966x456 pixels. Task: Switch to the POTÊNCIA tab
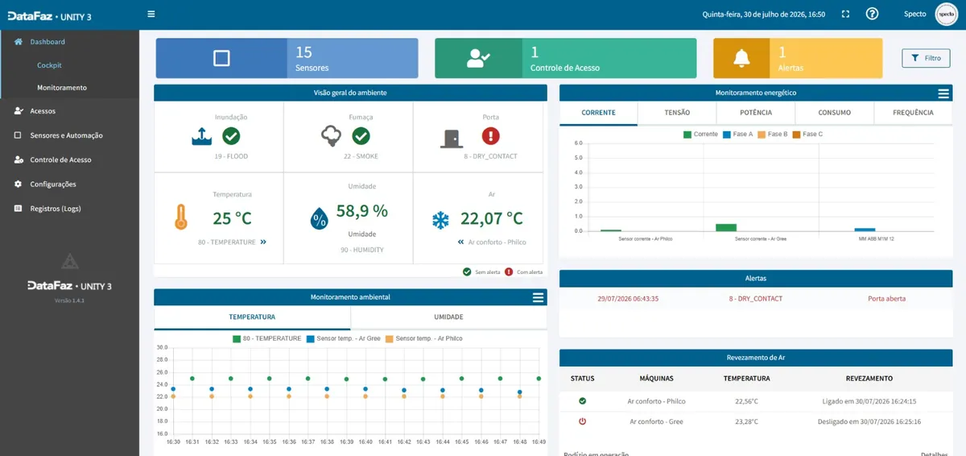tap(756, 113)
